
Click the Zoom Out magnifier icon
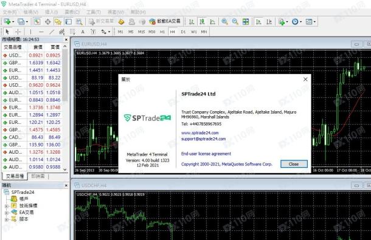[235, 22]
